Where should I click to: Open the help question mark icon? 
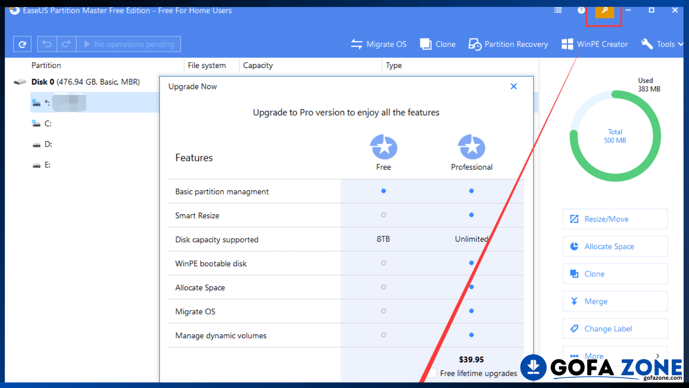(x=581, y=10)
